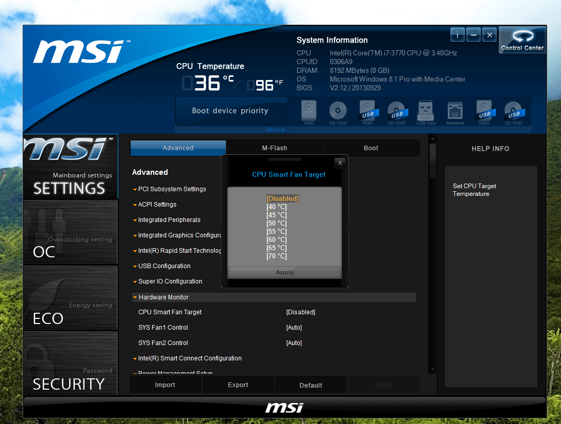Open SYS Fan1 Control [Auto] value
Viewport: 561px width, 424px height.
294,328
